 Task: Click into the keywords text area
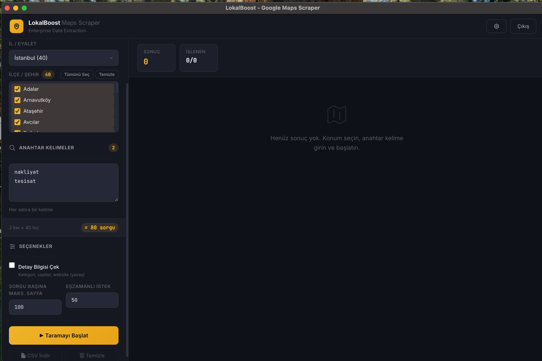click(x=64, y=183)
